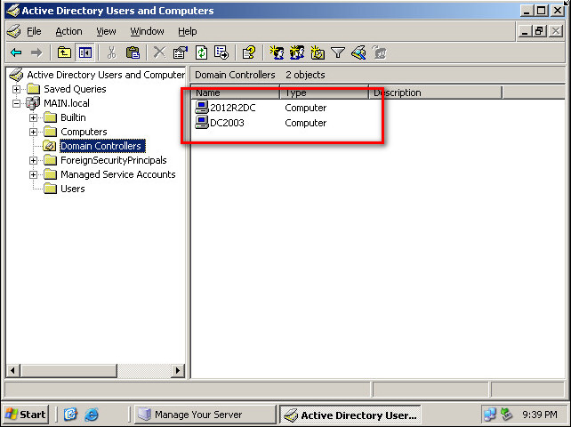Viewport: 571px width, 427px height.
Task: Select Active Directory Users and Computers root node
Action: click(x=106, y=75)
